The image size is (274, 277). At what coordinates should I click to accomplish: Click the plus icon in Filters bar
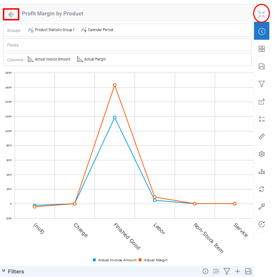point(238,271)
